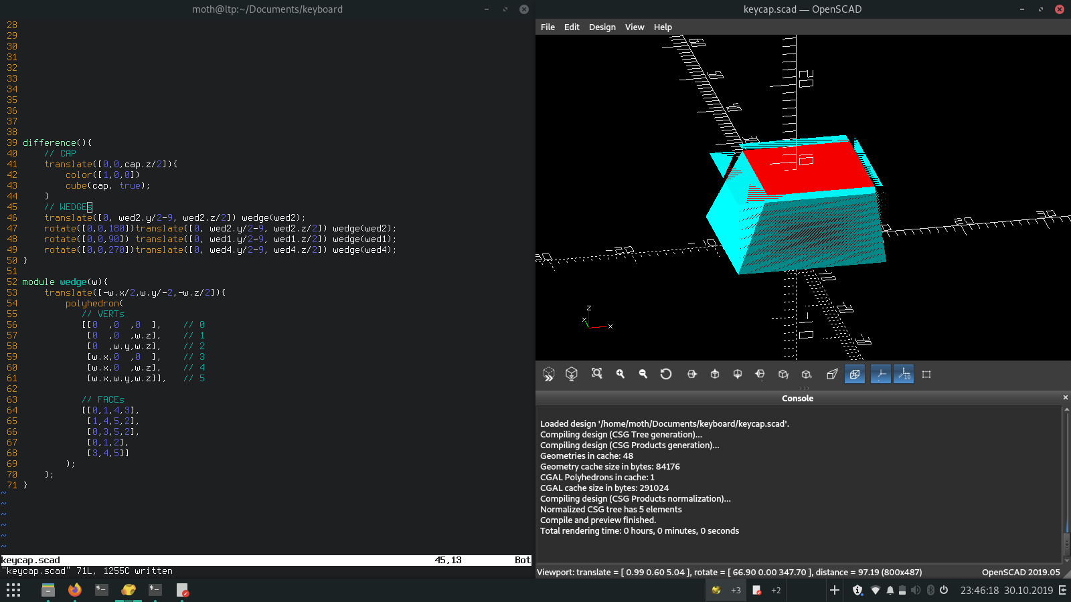Switch to the Top view cube icon
1071x602 pixels.
(715, 375)
